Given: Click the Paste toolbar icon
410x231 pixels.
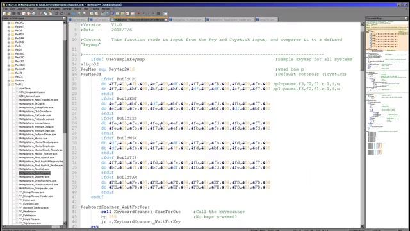Looking at the screenshot, I should click(50, 13).
